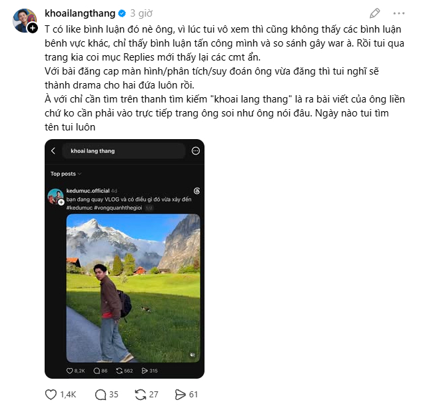This screenshot has height=408, width=421.
Task: Expand the Top posts dropdown
Action: click(66, 174)
